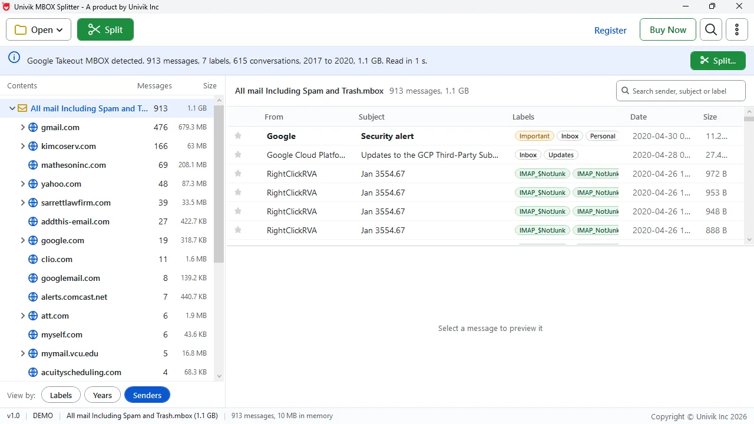
Task: Click the green Split button in toolbar
Action: tap(105, 30)
